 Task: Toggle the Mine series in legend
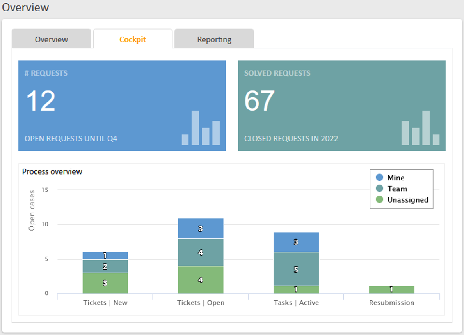click(x=396, y=178)
